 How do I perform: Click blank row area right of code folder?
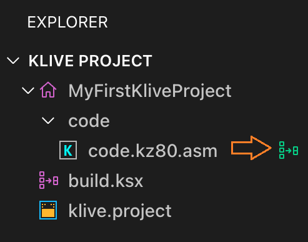tap(208, 121)
